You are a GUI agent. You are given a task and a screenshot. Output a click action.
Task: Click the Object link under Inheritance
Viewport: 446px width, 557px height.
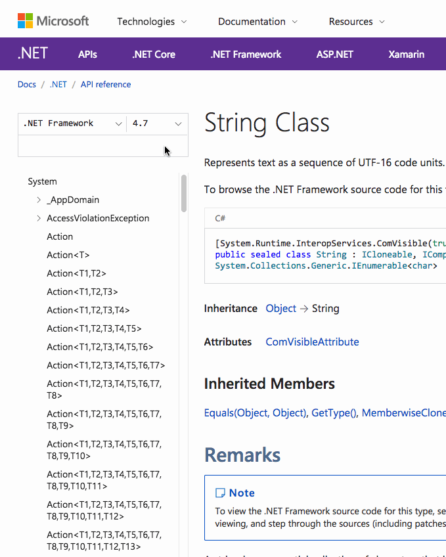coord(280,308)
